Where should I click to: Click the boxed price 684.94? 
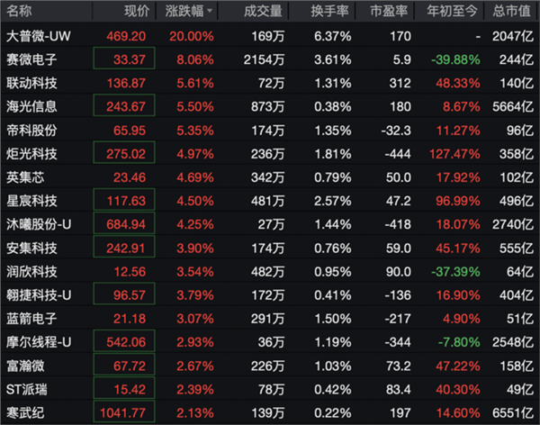(124, 223)
